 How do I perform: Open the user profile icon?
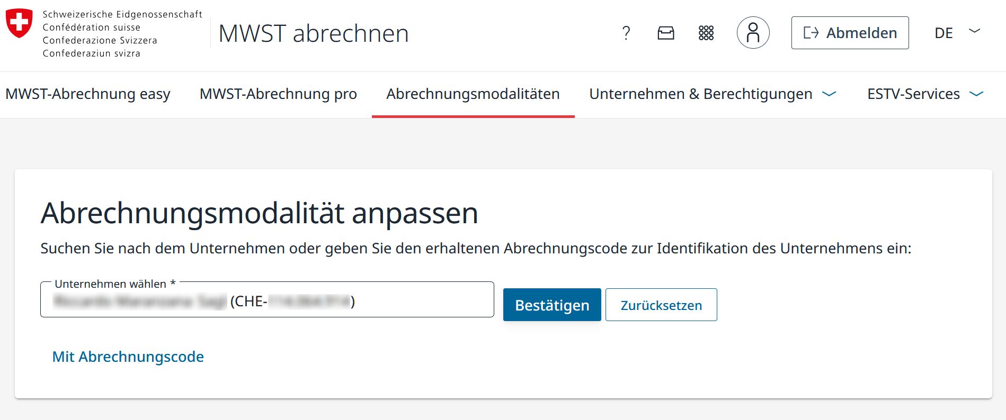point(753,33)
